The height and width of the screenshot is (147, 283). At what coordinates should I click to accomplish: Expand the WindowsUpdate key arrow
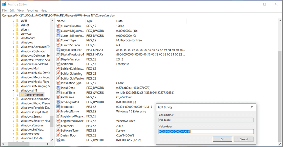(14, 138)
